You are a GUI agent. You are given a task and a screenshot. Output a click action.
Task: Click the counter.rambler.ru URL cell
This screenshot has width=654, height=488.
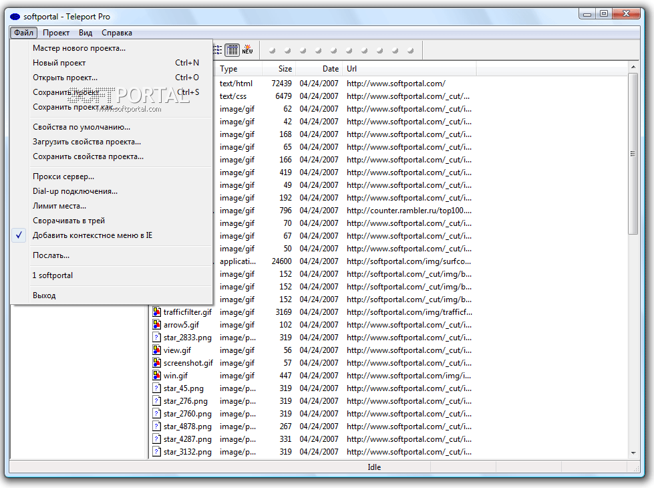tap(409, 211)
